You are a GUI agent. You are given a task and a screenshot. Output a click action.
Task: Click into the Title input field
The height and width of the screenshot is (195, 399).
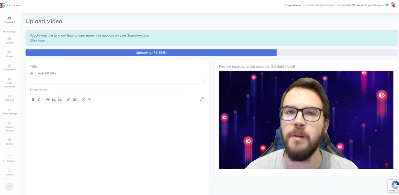117,80
